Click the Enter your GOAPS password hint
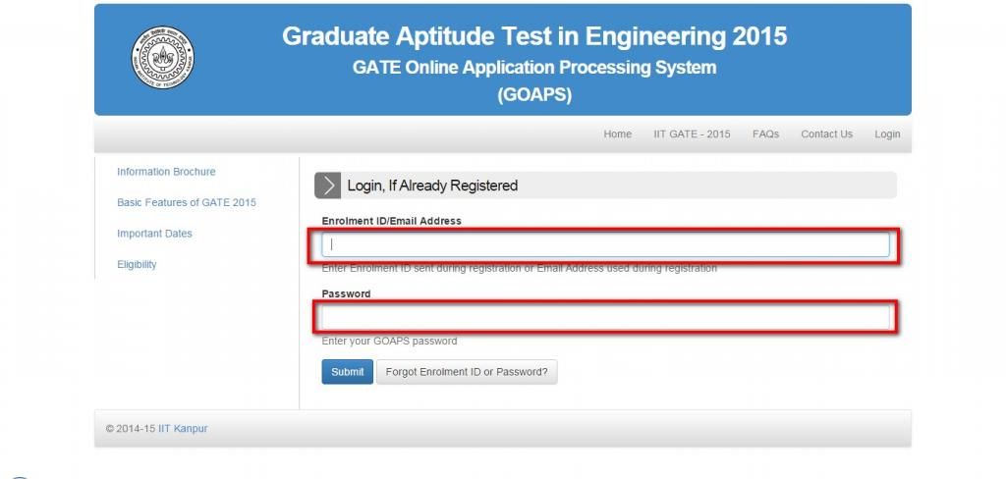Screen dimensions: 1006x479 pos(389,342)
